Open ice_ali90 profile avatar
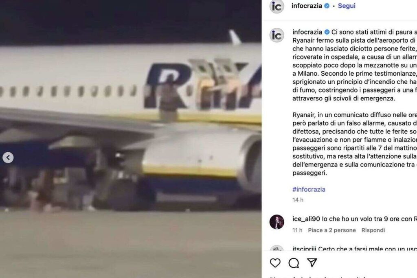This screenshot has width=417, height=278. click(277, 222)
